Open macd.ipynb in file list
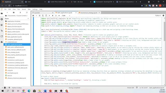 pos(11,57)
